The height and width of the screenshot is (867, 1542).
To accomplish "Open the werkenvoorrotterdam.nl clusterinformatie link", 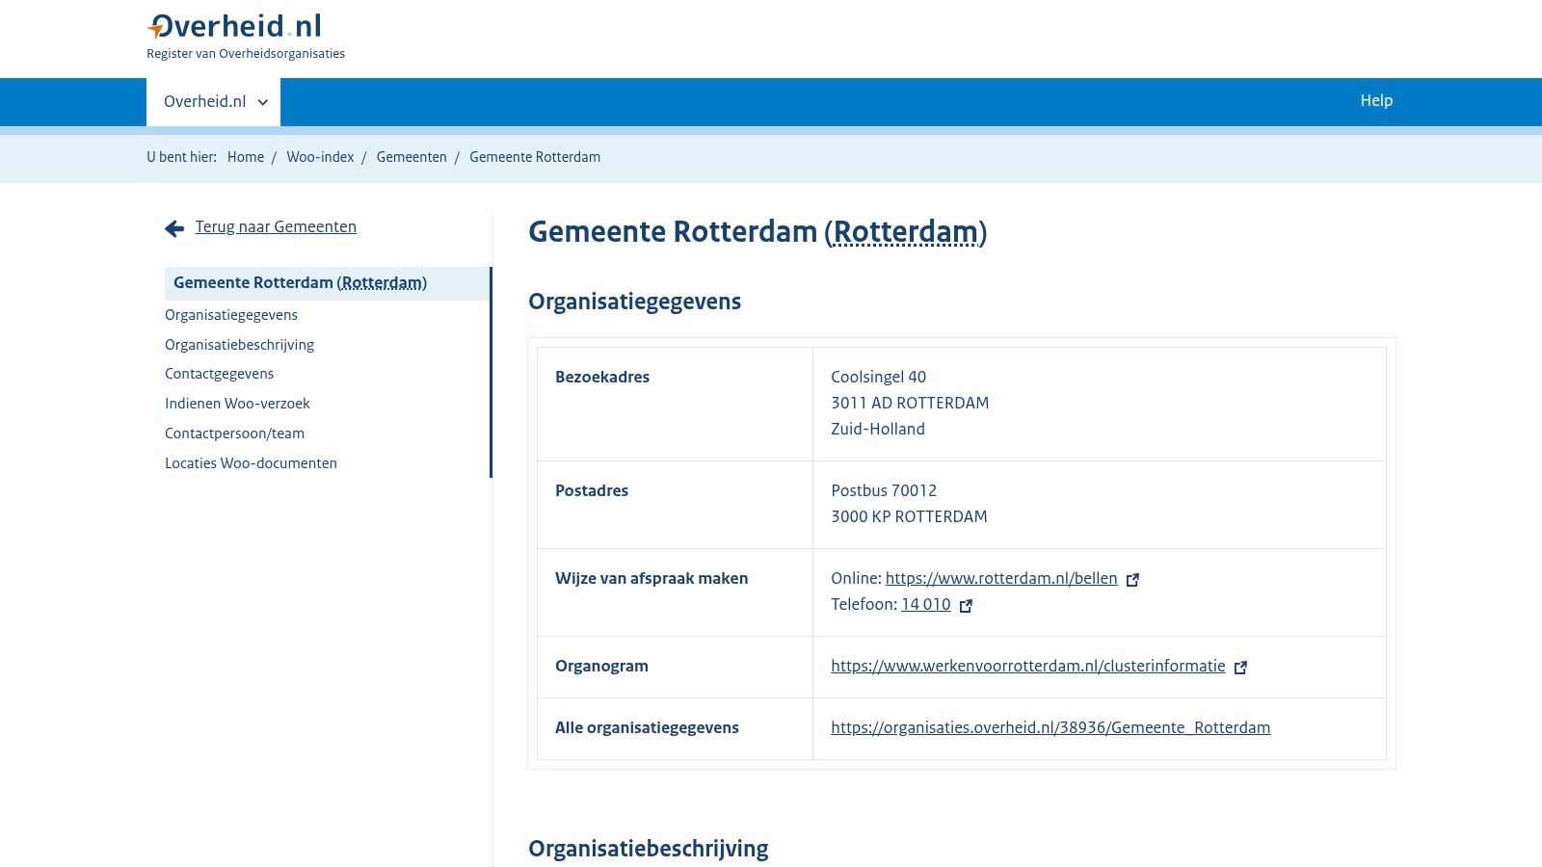I will [x=1028, y=666].
